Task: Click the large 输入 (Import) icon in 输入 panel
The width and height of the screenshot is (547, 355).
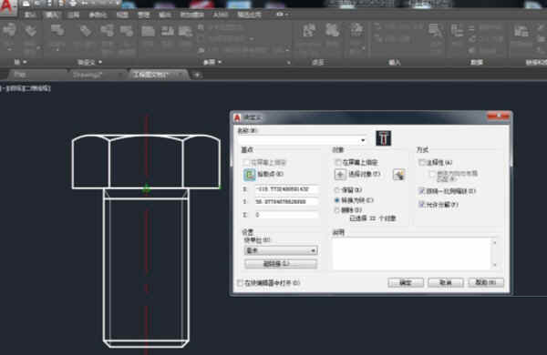Action: point(436,31)
